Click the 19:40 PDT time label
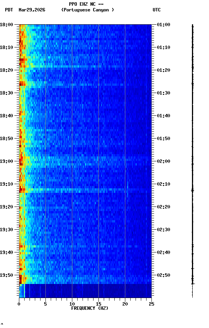The height and width of the screenshot is (328, 209). pyautogui.click(x=6, y=252)
